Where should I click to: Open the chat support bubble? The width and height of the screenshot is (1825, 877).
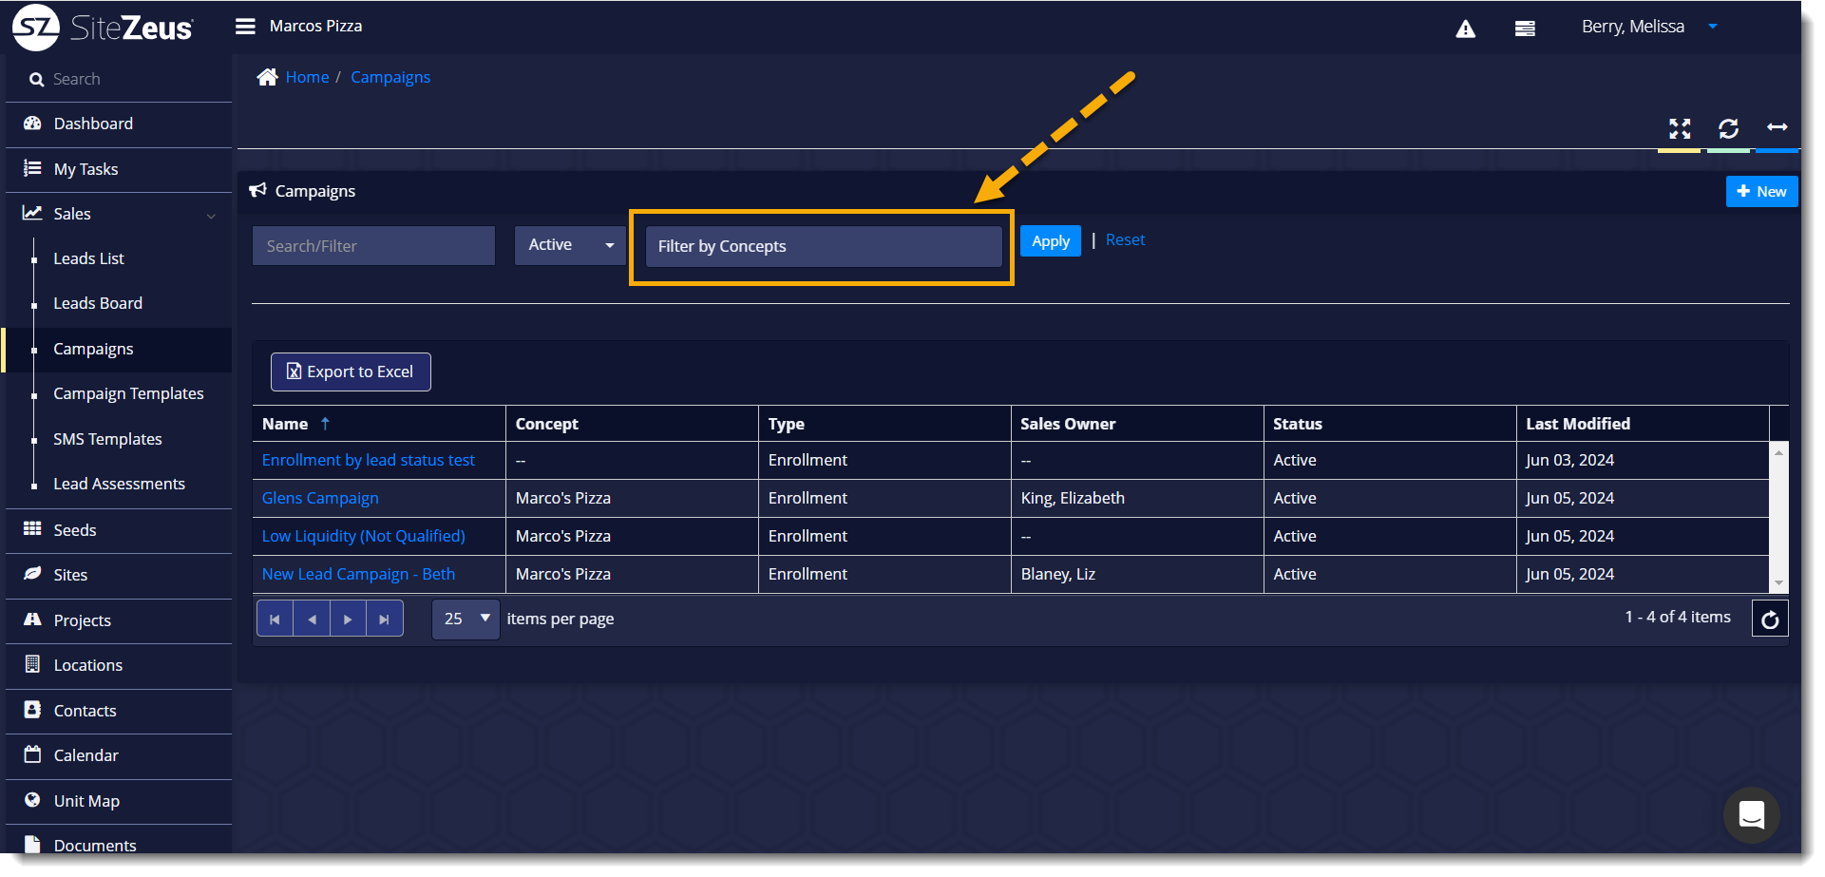tap(1751, 814)
